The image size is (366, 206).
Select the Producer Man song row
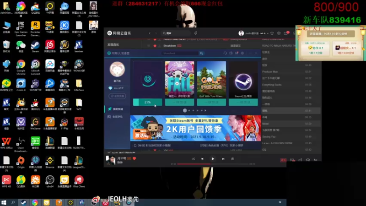(291, 72)
